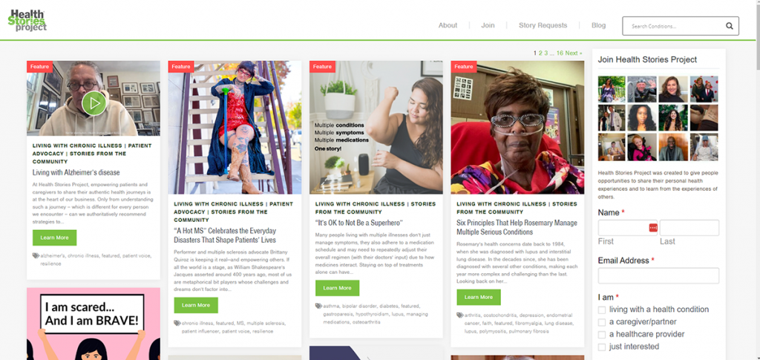Focus the Email Address field
The height and width of the screenshot is (360, 760).
(x=658, y=275)
